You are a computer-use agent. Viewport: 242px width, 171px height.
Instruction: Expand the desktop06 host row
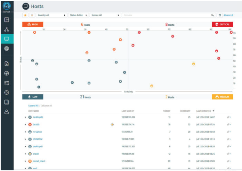point(25,117)
